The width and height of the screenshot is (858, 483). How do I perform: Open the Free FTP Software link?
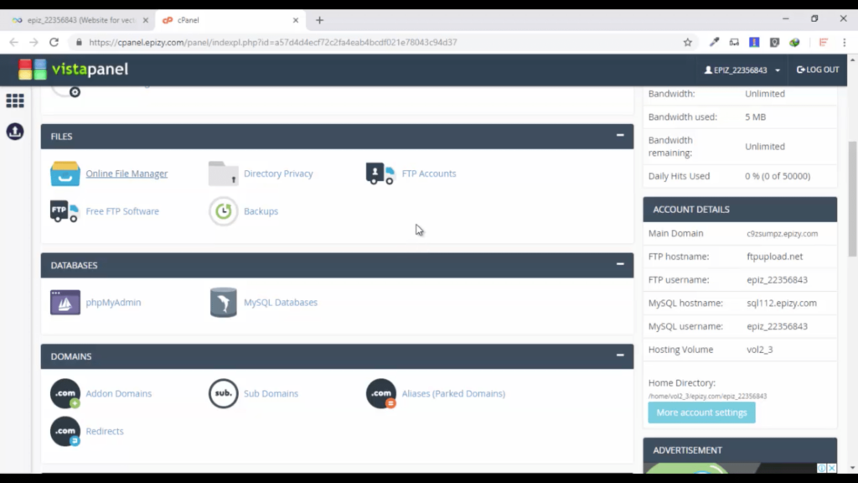(122, 211)
